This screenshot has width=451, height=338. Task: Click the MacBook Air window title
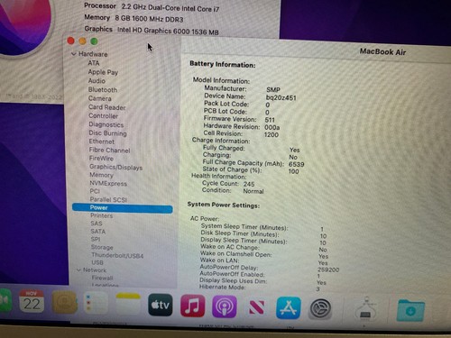(382, 52)
